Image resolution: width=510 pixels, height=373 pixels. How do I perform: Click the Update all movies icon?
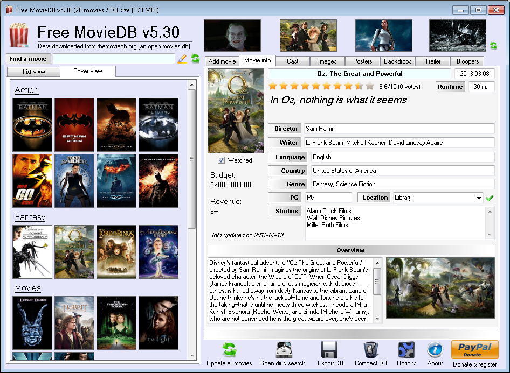click(229, 350)
